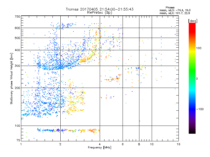Click the plot title "Tromsø 20170405 21:54:00-21:55:43"

99,9
